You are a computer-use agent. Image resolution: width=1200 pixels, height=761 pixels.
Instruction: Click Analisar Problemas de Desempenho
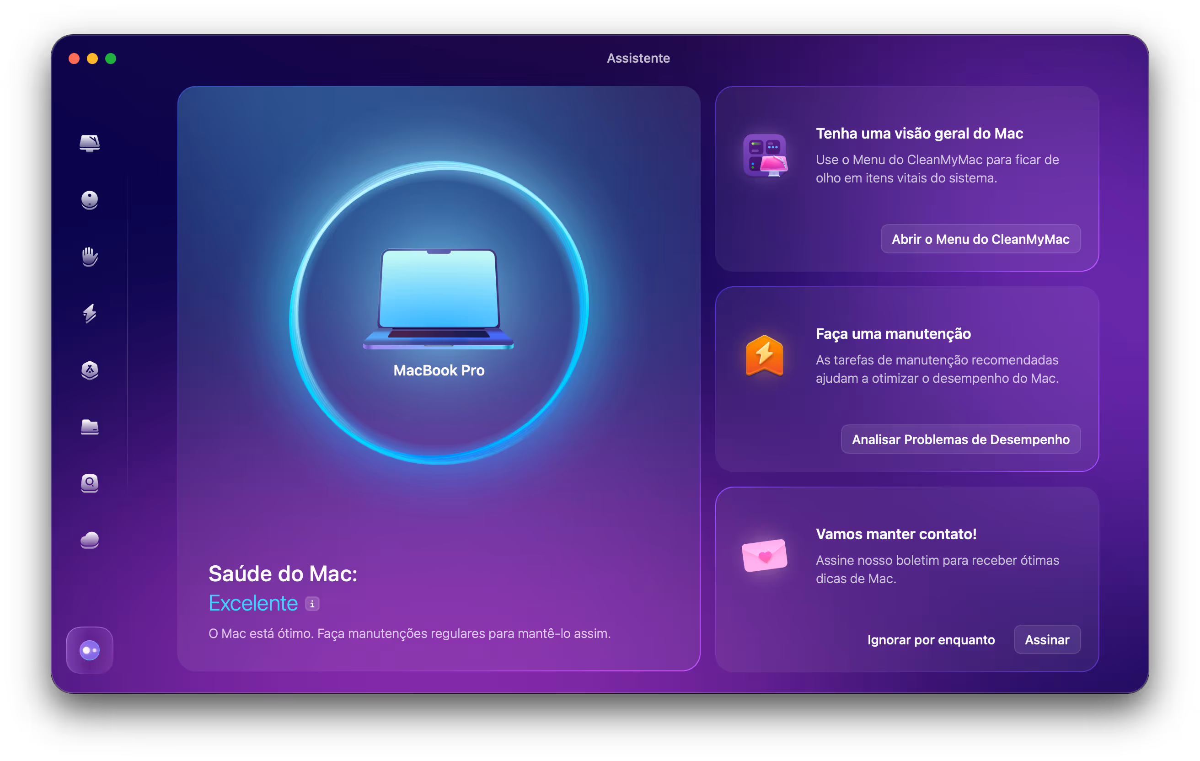coord(960,439)
